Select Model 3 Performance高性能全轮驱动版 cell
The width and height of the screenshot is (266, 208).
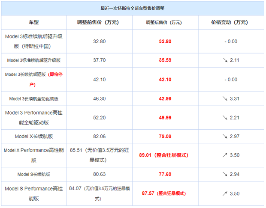click(34, 117)
